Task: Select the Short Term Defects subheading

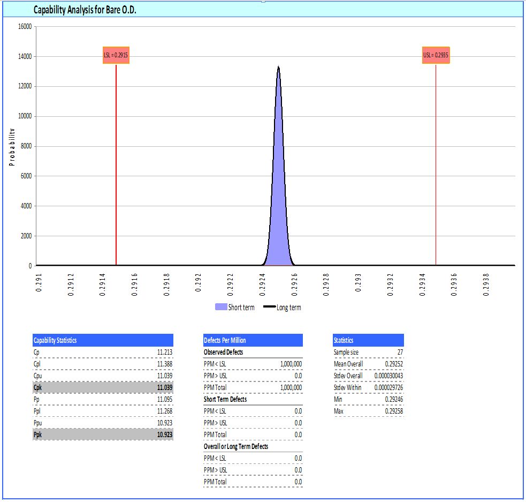Action: pos(225,399)
